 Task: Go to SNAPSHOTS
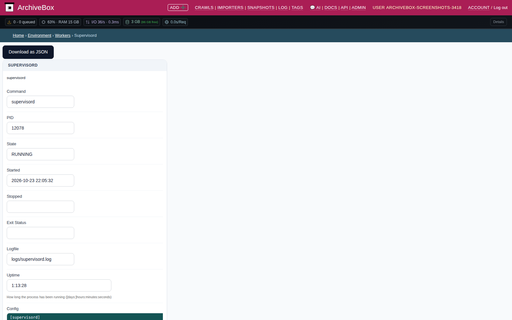(x=261, y=8)
